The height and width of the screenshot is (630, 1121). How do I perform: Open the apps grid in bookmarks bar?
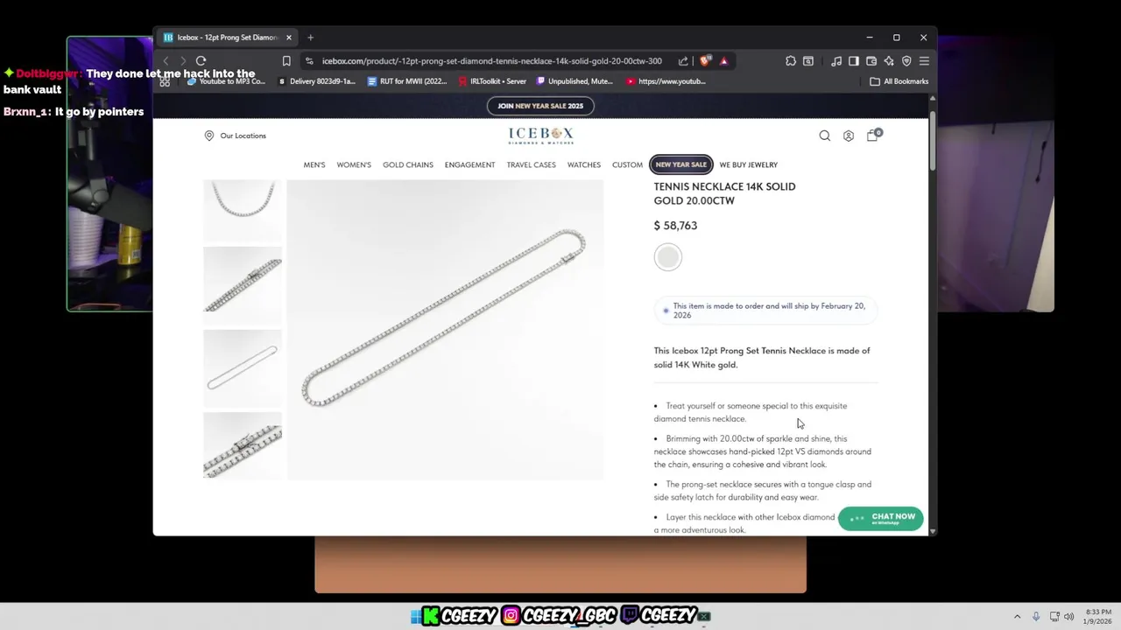165,81
